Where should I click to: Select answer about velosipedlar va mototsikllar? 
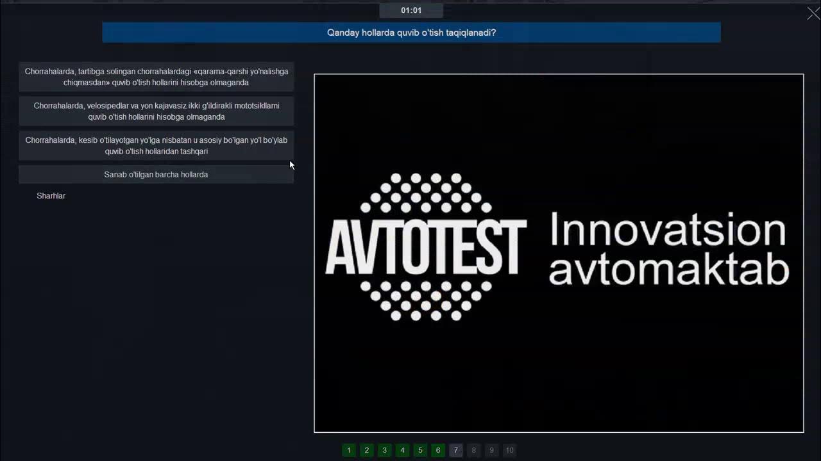[157, 111]
